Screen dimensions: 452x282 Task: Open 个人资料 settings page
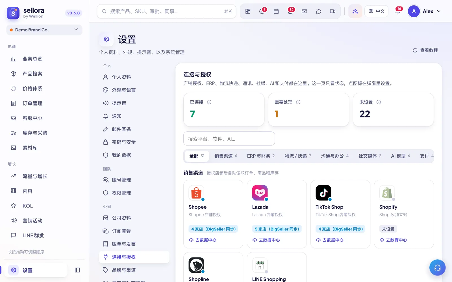click(x=134, y=77)
